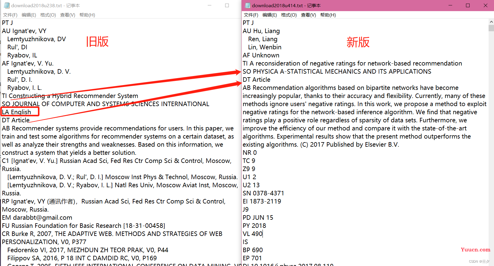This screenshot has height=266, width=494.
Task: Click 'Filippov SA, 2016' reference line
Action: point(82,258)
